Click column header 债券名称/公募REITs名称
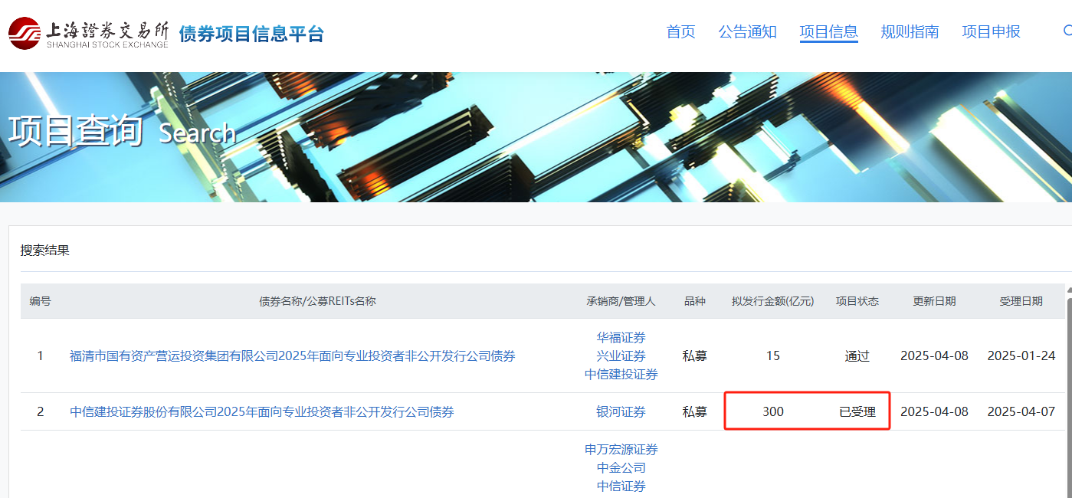 click(x=318, y=301)
